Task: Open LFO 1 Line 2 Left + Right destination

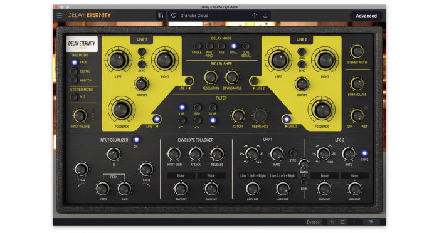Action: click(283, 175)
